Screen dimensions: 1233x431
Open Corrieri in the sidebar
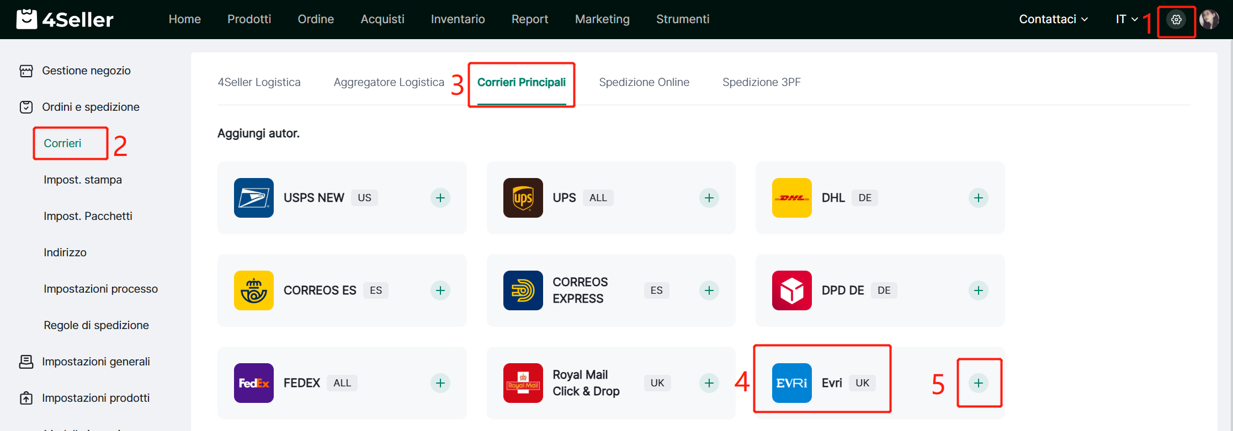62,143
